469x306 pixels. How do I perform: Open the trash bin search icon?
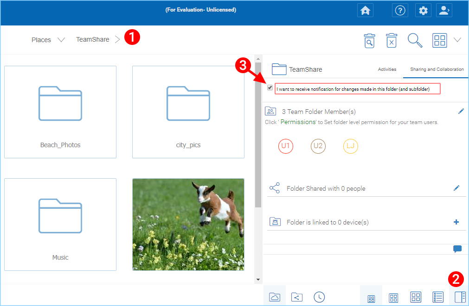click(x=369, y=41)
